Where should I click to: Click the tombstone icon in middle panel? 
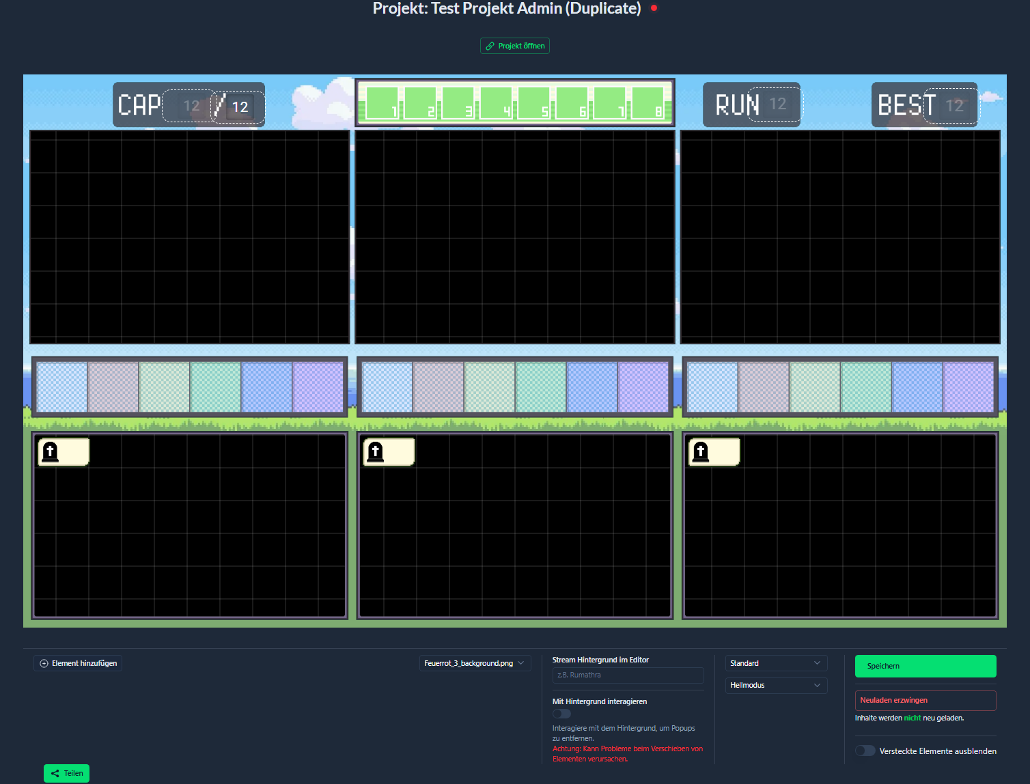tap(375, 451)
